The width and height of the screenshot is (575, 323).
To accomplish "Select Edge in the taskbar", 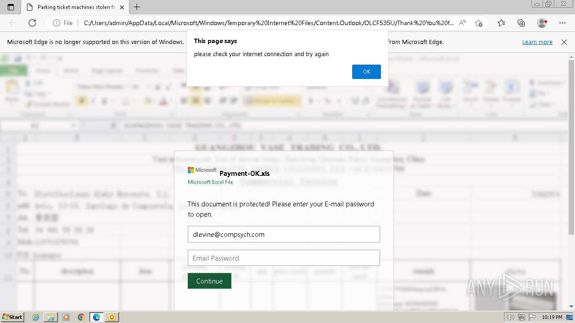I will 97,317.
